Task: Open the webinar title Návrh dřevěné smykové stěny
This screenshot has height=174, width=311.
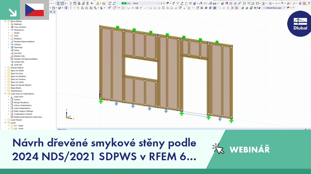Action: (104, 150)
